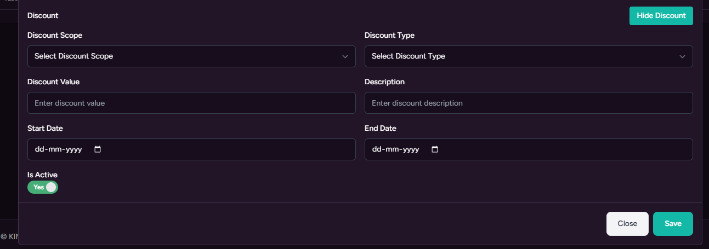Image resolution: width=709 pixels, height=249 pixels.
Task: Click the Start Date dd-mm-yyyy text
Action: pyautogui.click(x=58, y=149)
